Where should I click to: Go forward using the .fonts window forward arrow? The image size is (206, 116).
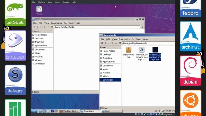pyautogui.click(x=45, y=27)
